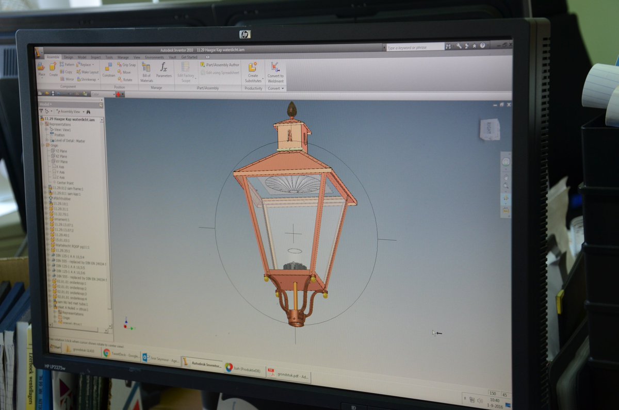Open the Bill of Materials
This screenshot has width=619, height=410.
(146, 72)
